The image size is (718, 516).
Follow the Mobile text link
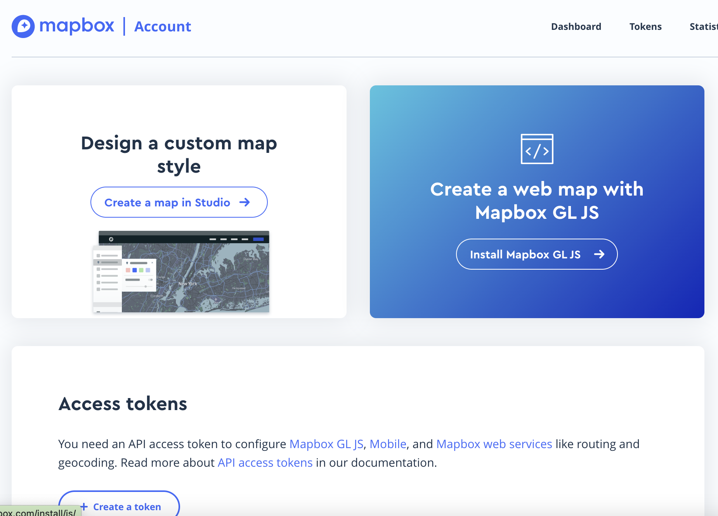pos(388,444)
